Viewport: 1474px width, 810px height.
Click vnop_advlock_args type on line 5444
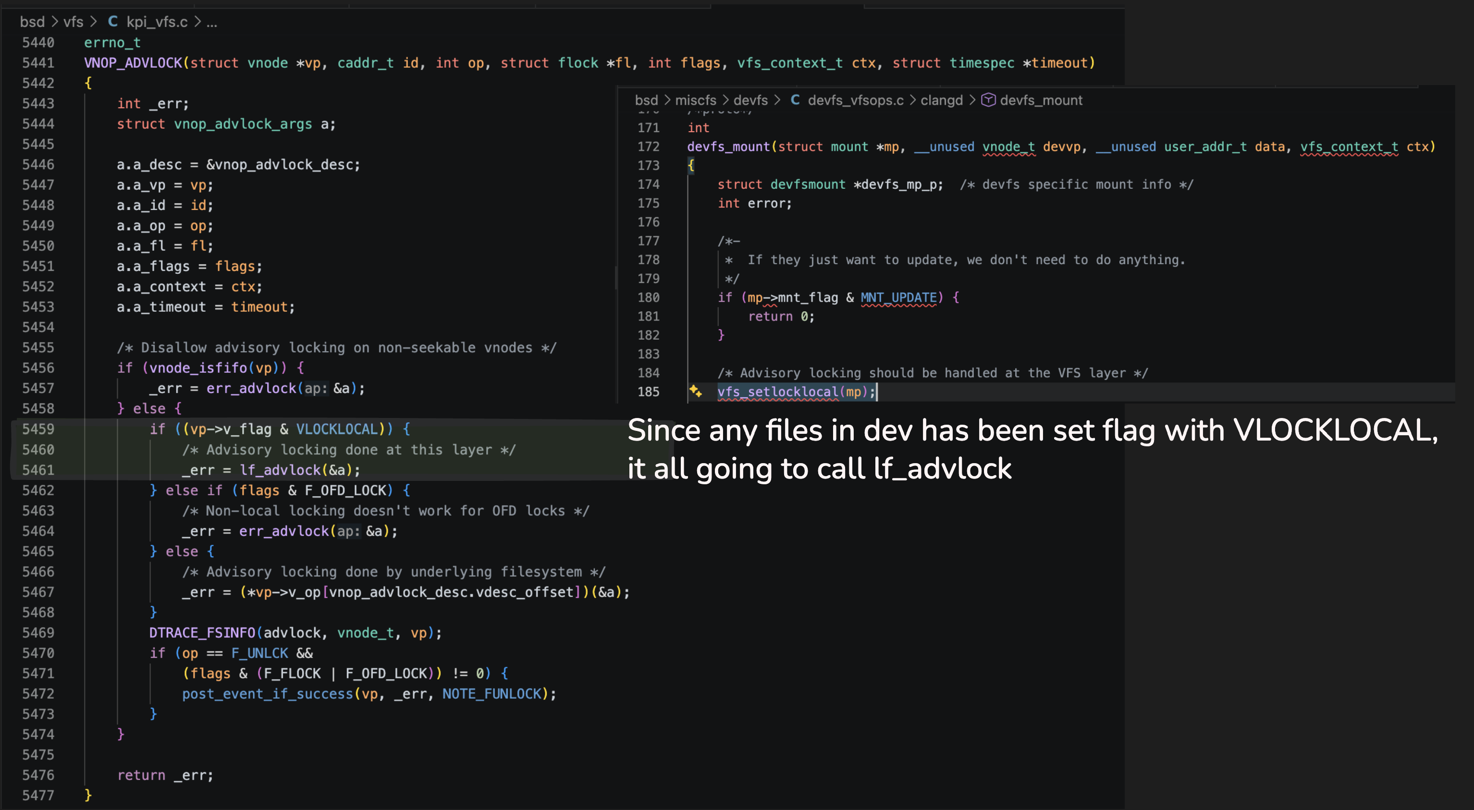coord(243,123)
